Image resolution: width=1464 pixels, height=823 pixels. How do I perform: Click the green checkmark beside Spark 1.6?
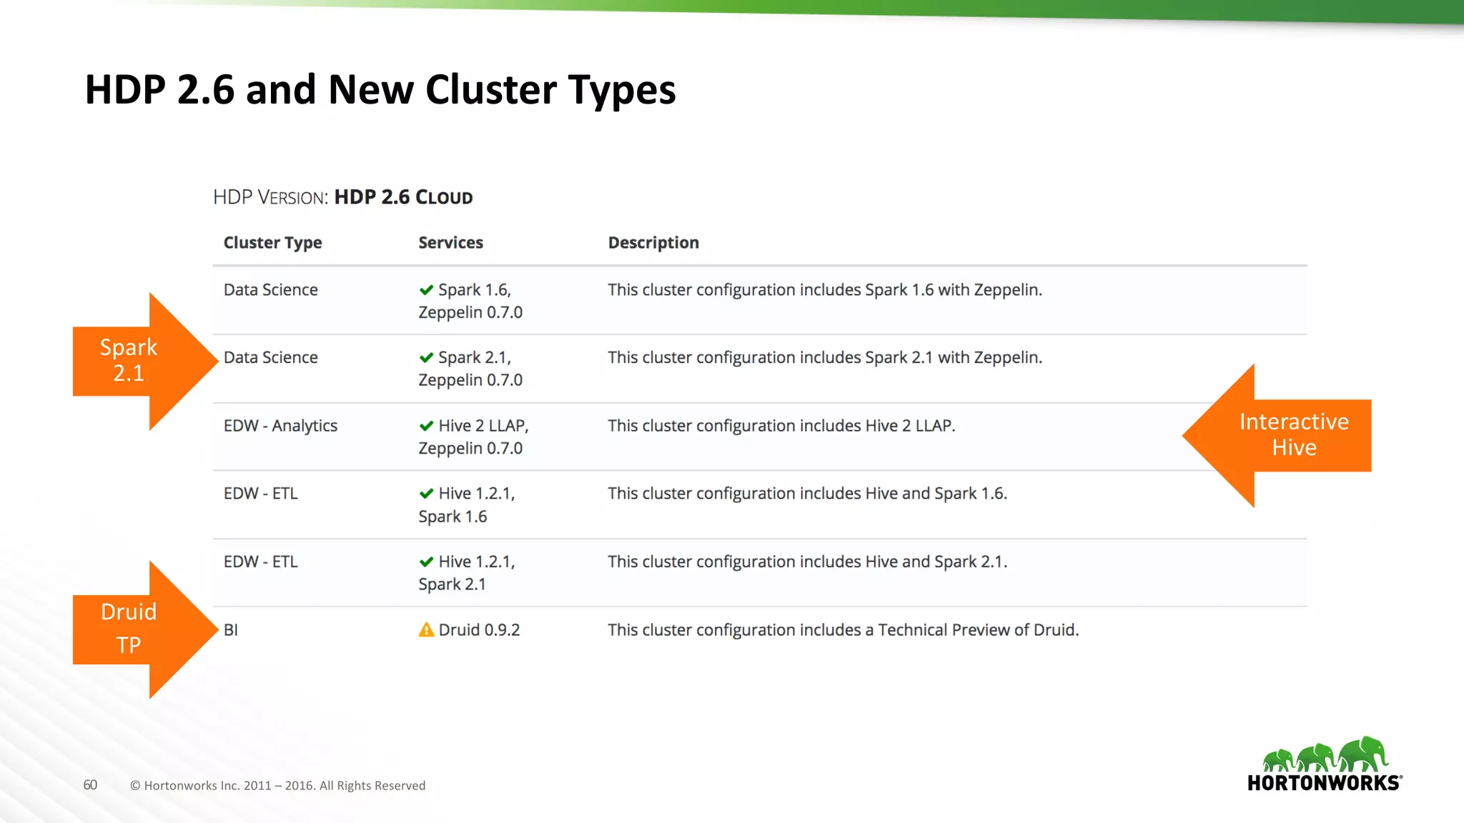click(x=426, y=290)
